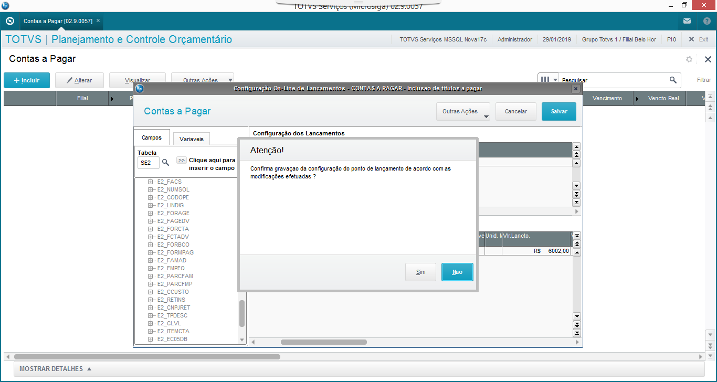Select the E2_PARCFAM tree item
717x382 pixels.
coord(175,276)
